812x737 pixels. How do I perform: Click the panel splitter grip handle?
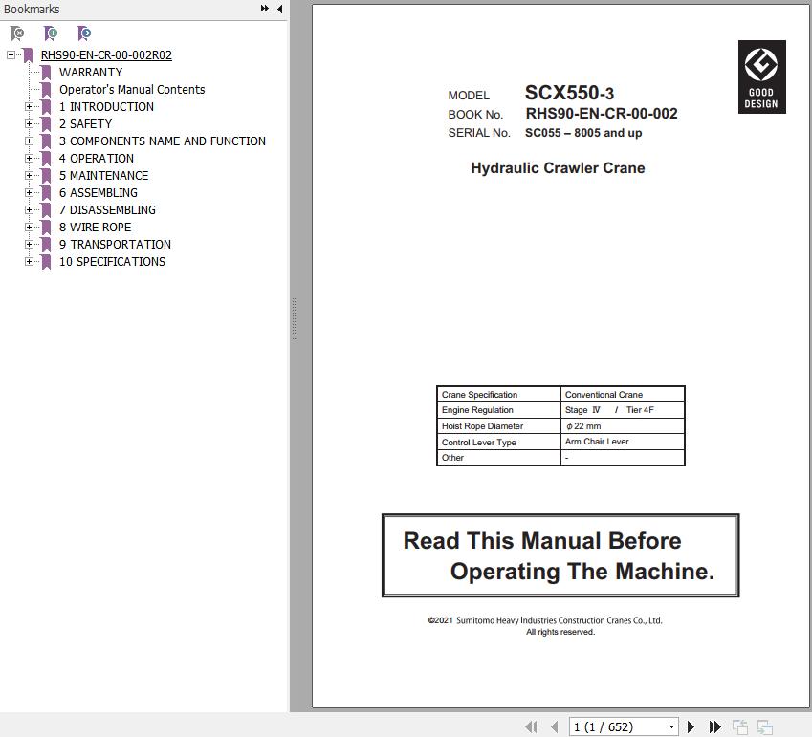pyautogui.click(x=295, y=318)
